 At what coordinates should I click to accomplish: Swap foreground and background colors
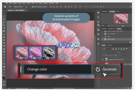[5, 75]
